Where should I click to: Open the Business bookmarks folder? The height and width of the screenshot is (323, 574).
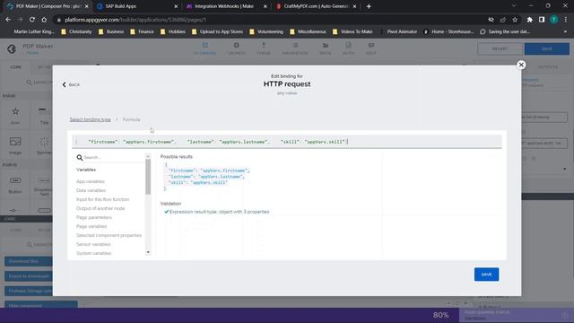click(111, 32)
